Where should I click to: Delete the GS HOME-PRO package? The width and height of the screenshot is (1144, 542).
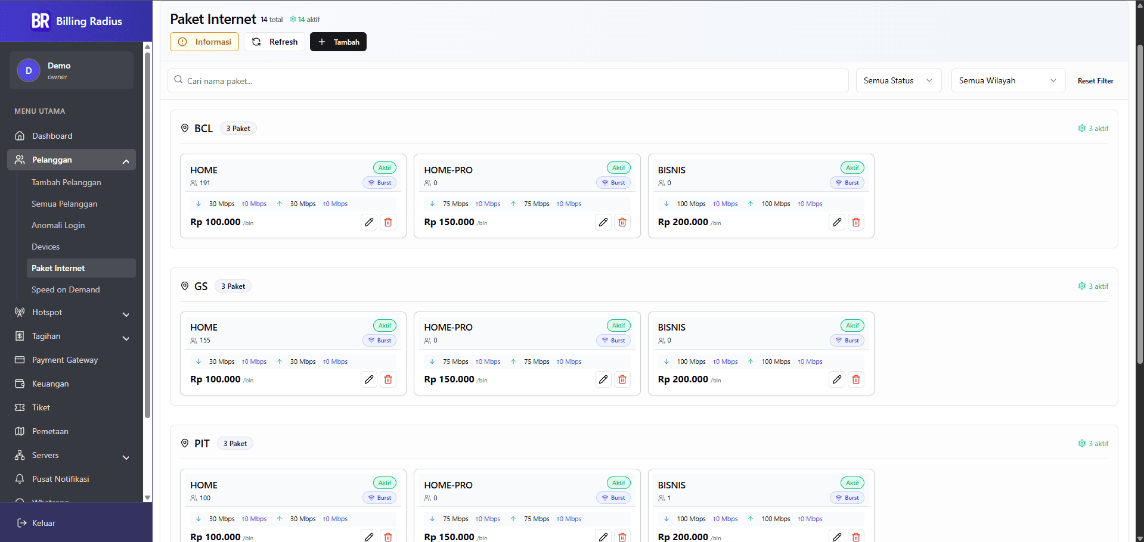pyautogui.click(x=622, y=379)
